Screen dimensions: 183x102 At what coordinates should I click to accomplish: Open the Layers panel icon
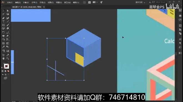(180, 16)
